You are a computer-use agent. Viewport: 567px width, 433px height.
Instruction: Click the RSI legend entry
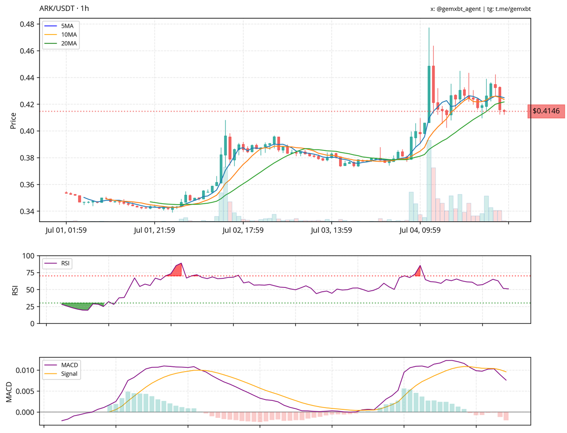pos(58,263)
